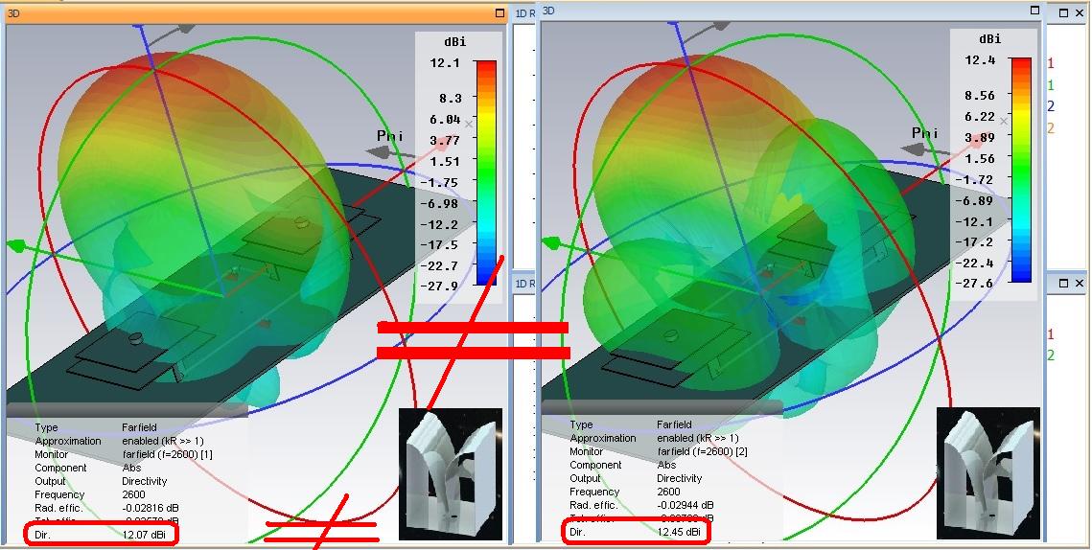Select "Directivity" output text in farfield [1] info

pos(144,481)
